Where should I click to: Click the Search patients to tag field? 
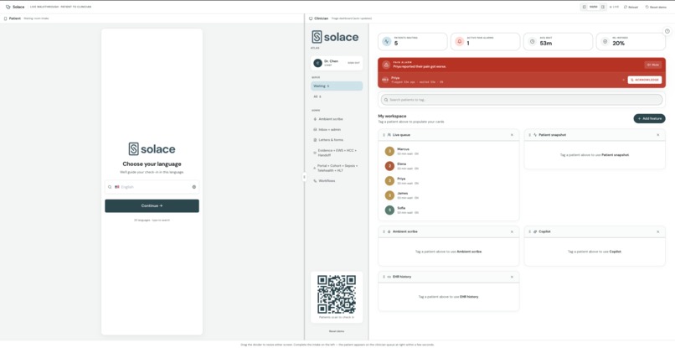(x=522, y=100)
